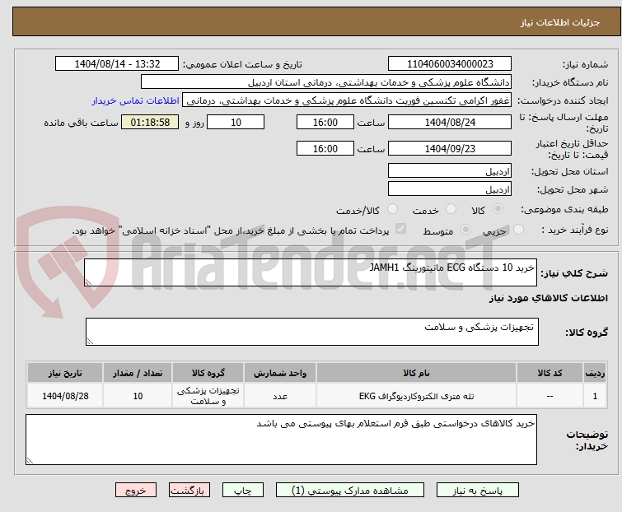Click the goods group field تجهیزات پزشکی و سلامت

[x=311, y=332]
